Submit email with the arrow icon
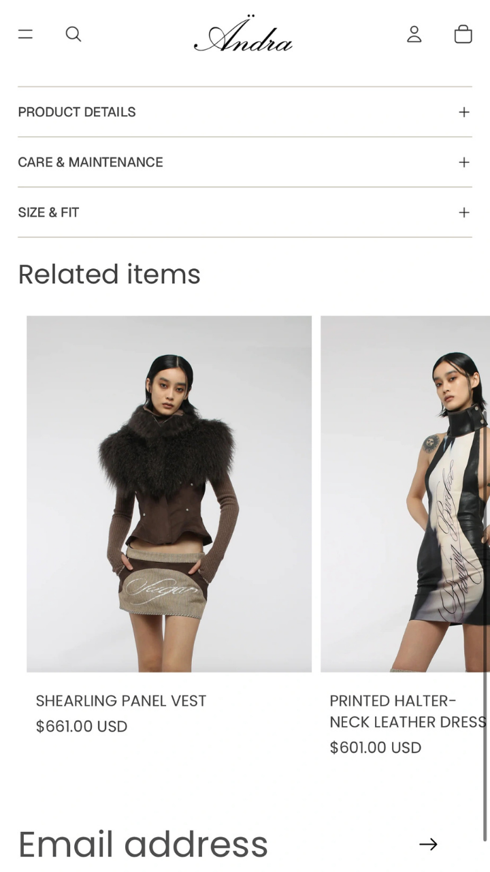Viewport: 490px width, 872px height. (x=428, y=844)
